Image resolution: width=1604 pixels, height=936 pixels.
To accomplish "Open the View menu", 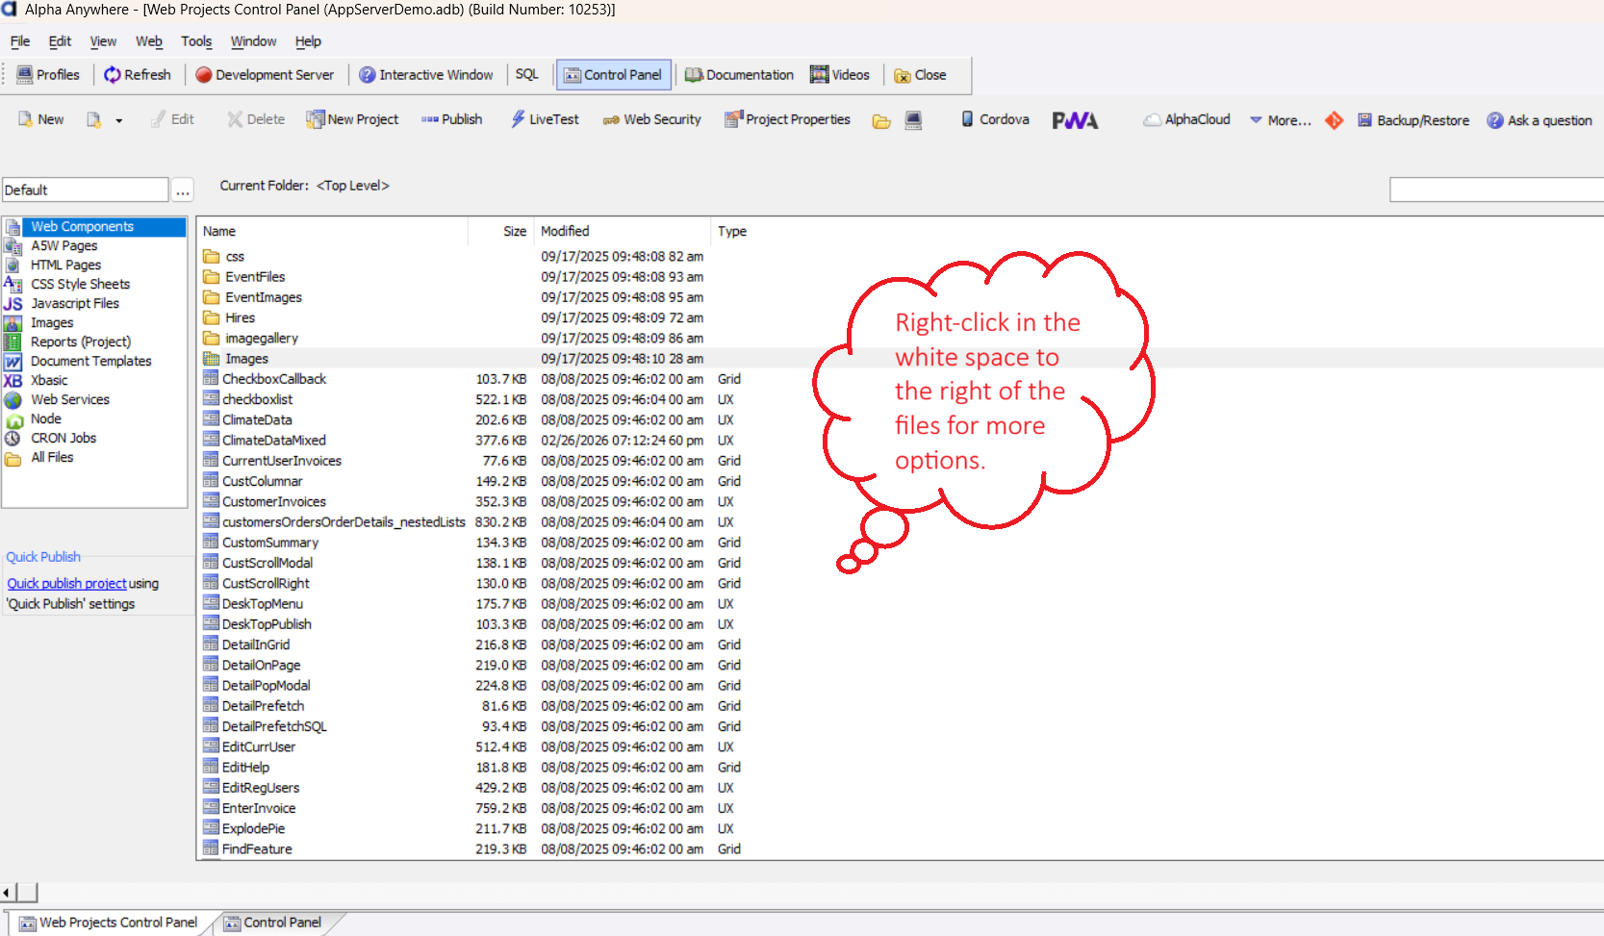I will [x=103, y=41].
